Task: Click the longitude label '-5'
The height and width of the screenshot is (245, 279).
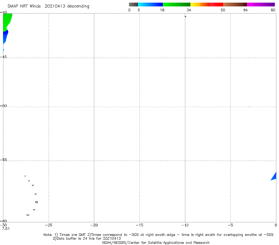Action: pos(230,225)
